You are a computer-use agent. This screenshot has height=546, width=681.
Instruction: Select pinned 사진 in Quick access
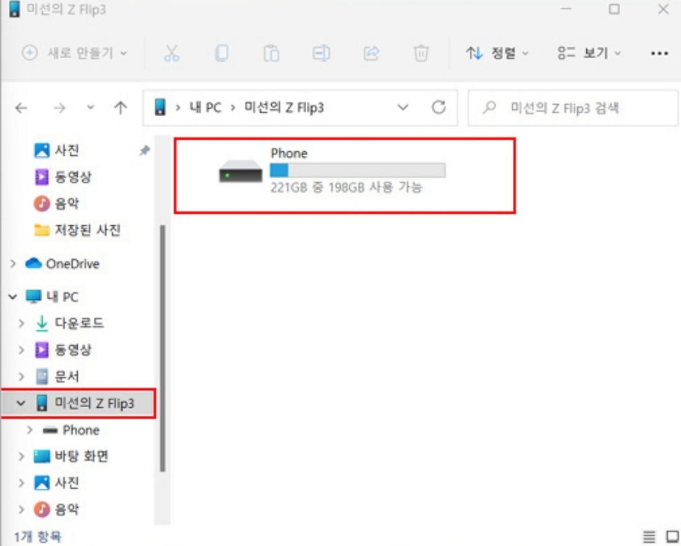[x=56, y=151]
